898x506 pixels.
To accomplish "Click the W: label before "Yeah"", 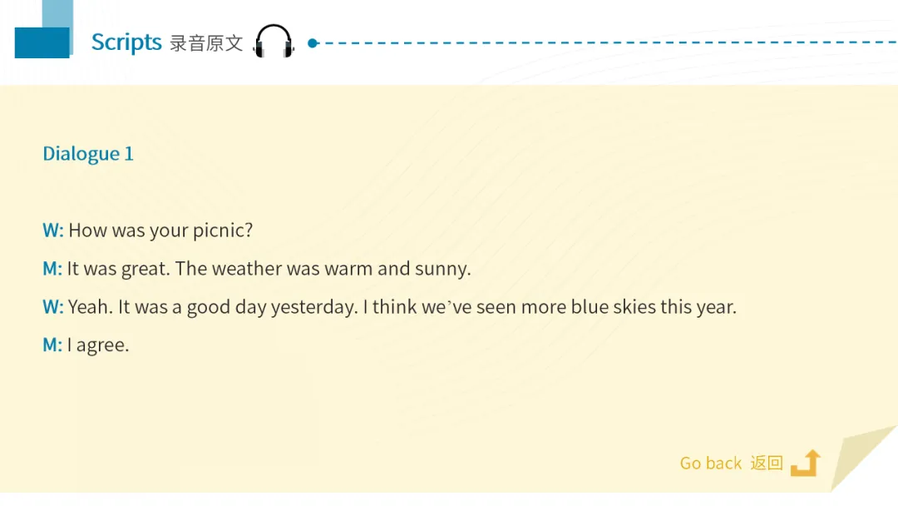I will click(x=52, y=307).
